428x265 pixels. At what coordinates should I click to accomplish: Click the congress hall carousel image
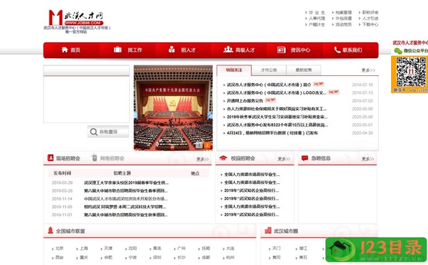point(173,107)
